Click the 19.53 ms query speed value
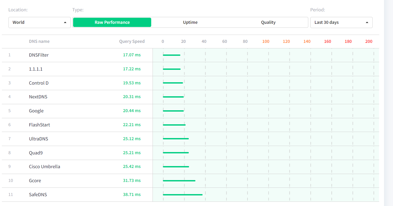Viewport: 393px width, 206px height. pos(132,83)
